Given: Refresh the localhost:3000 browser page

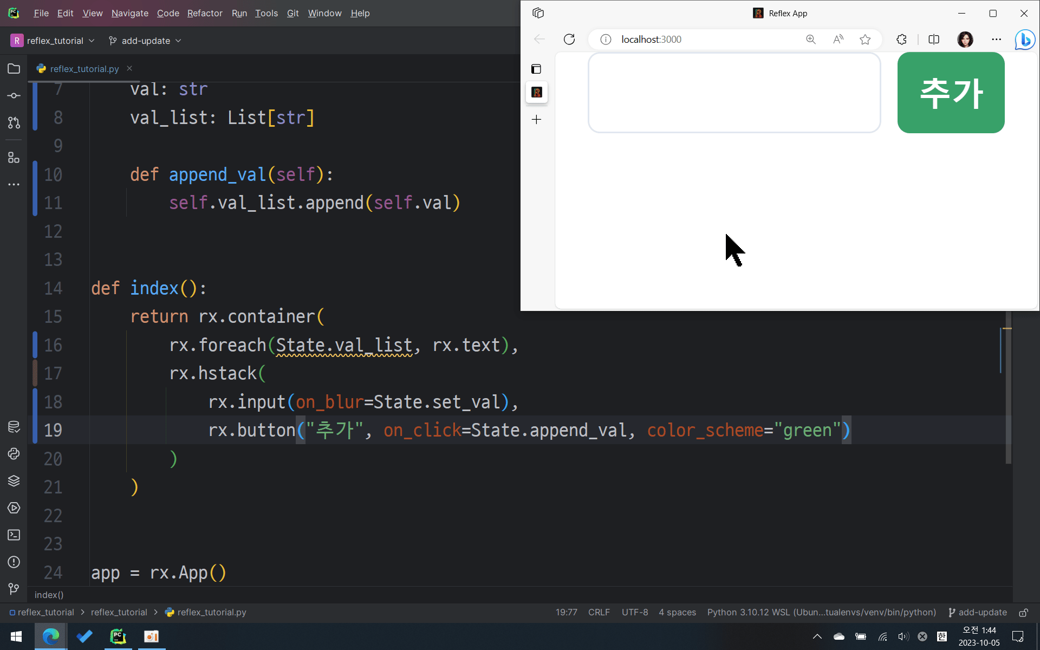Looking at the screenshot, I should point(569,40).
